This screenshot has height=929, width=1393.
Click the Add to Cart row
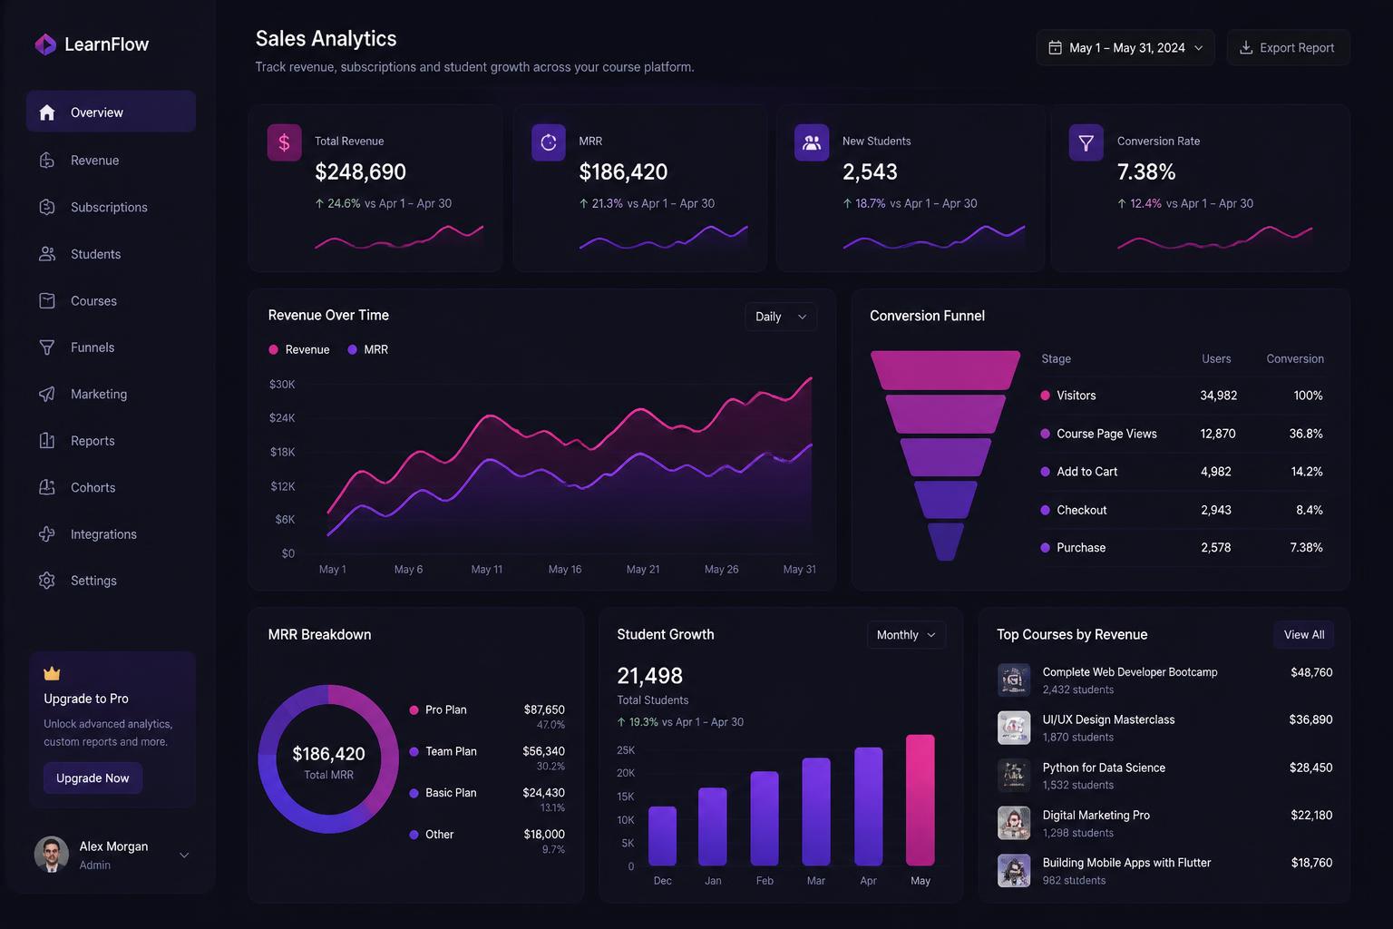click(x=1183, y=472)
